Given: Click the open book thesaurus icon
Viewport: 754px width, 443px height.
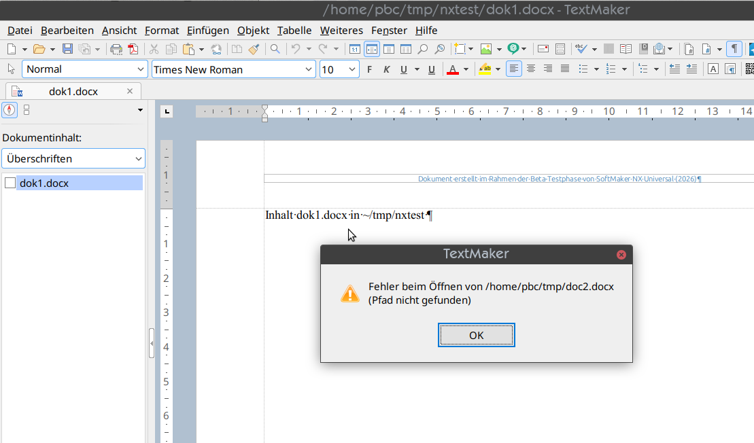Looking at the screenshot, I should (626, 49).
